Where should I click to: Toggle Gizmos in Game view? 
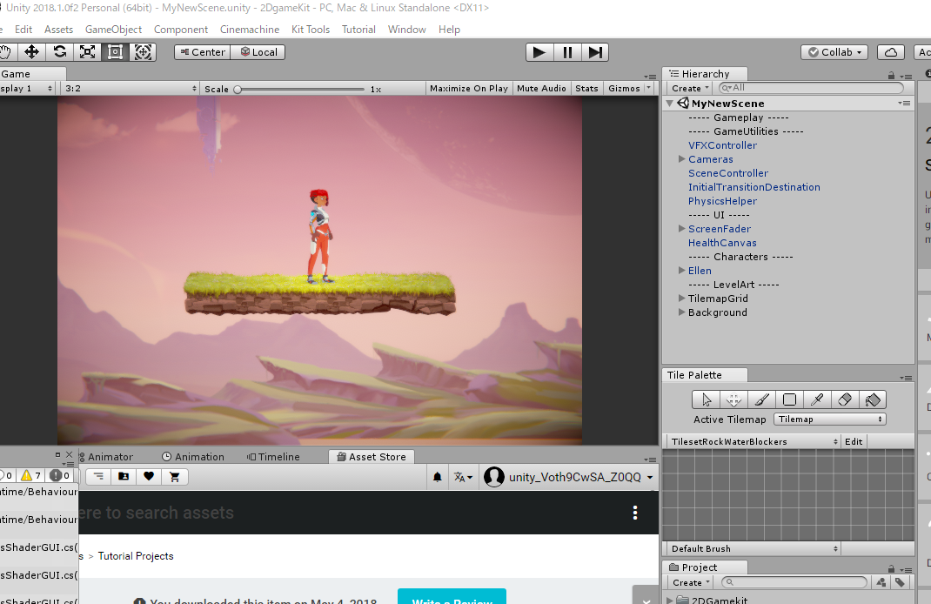[x=624, y=89]
